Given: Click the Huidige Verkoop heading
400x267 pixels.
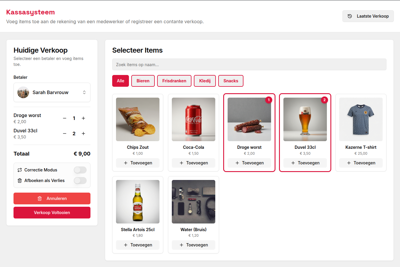Looking at the screenshot, I should click(41, 50).
